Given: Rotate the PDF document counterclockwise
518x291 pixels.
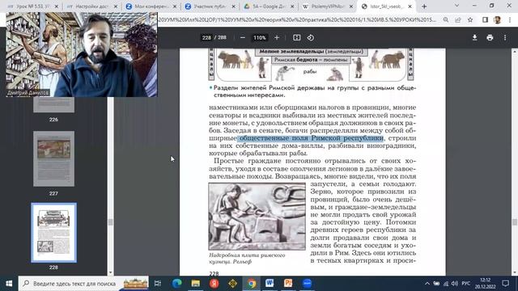Looking at the screenshot, I should pyautogui.click(x=311, y=38).
